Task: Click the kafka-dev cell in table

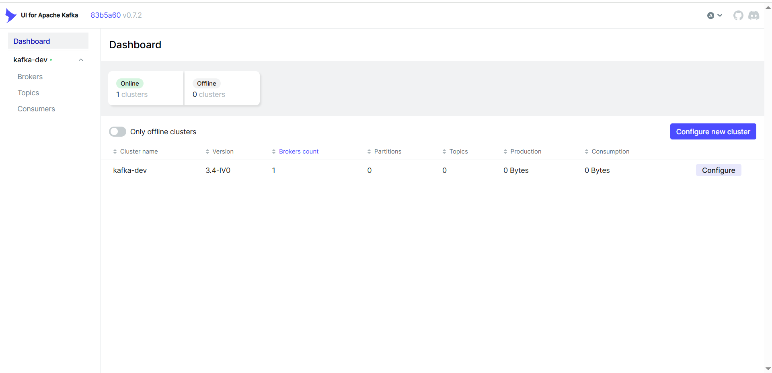Action: click(x=130, y=170)
